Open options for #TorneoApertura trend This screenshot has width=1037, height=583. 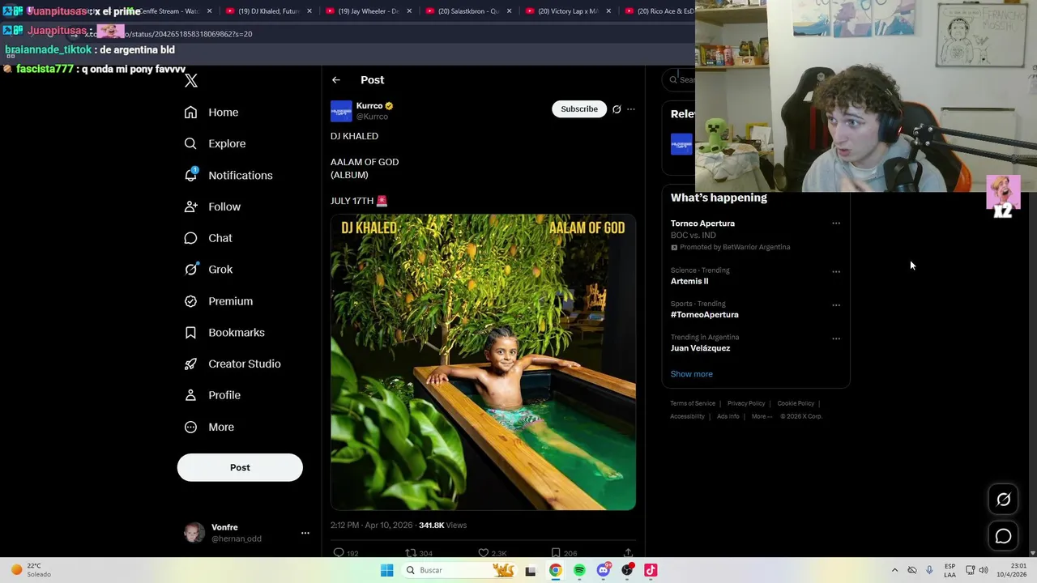(x=836, y=305)
